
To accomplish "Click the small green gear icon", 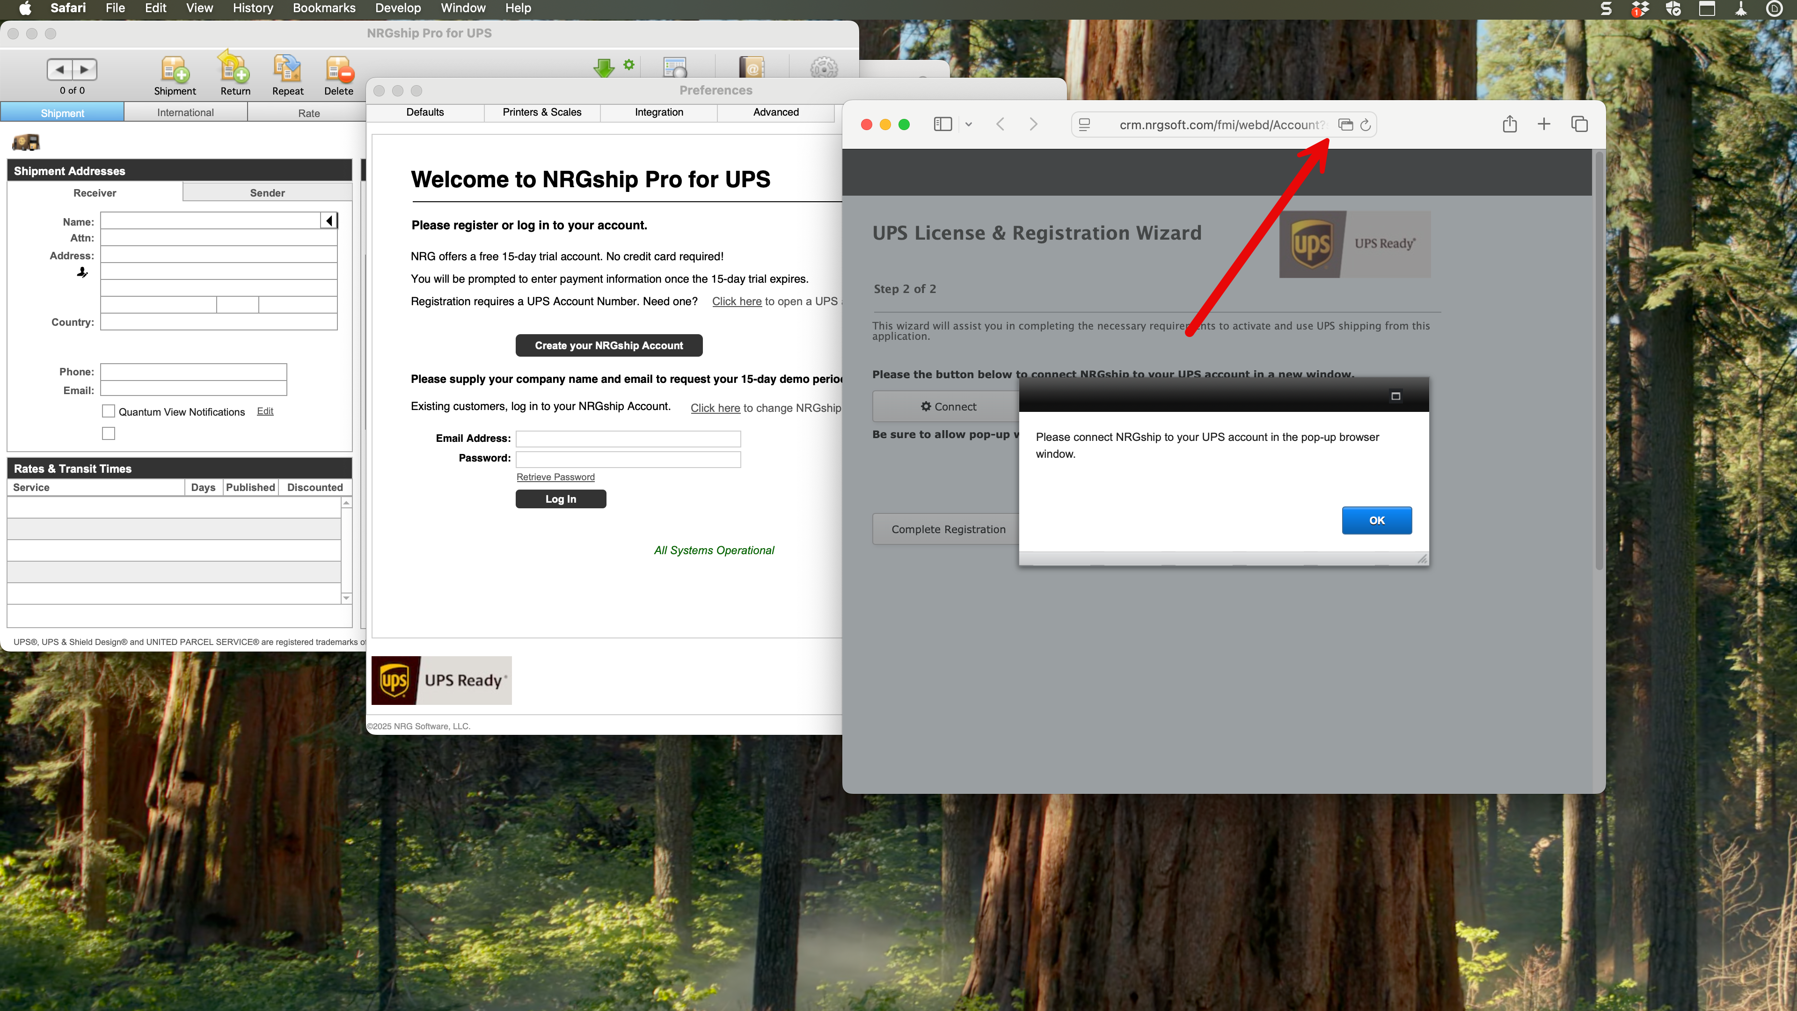I will (x=629, y=64).
